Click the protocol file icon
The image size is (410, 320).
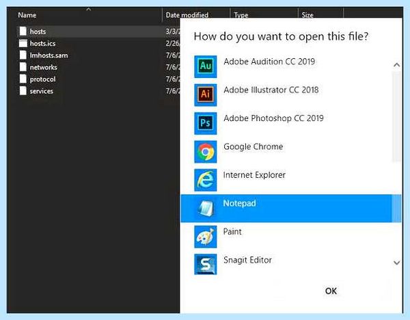tap(23, 79)
